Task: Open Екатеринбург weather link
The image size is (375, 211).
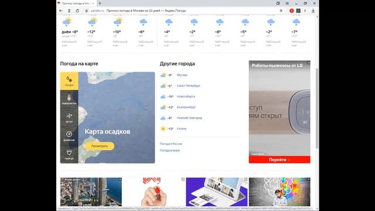Action: [x=186, y=107]
